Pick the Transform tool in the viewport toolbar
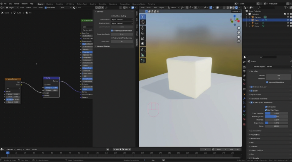The height and width of the screenshot is (162, 292). [x=142, y=44]
